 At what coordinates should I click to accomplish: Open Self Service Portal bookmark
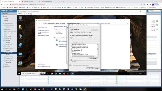click(110, 8)
